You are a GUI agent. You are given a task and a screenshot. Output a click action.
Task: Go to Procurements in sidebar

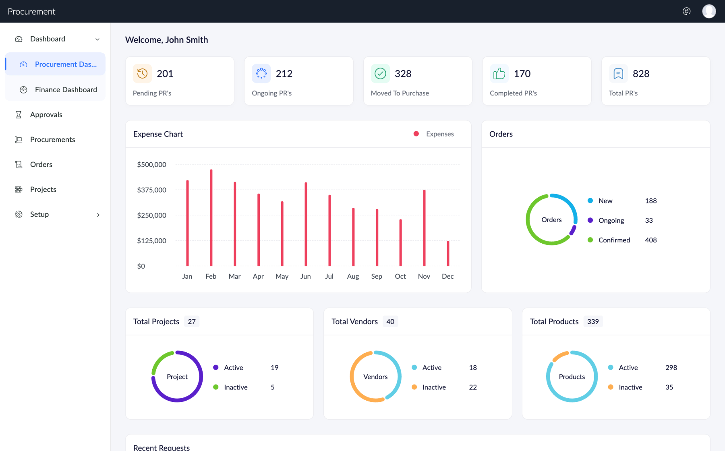click(x=52, y=140)
